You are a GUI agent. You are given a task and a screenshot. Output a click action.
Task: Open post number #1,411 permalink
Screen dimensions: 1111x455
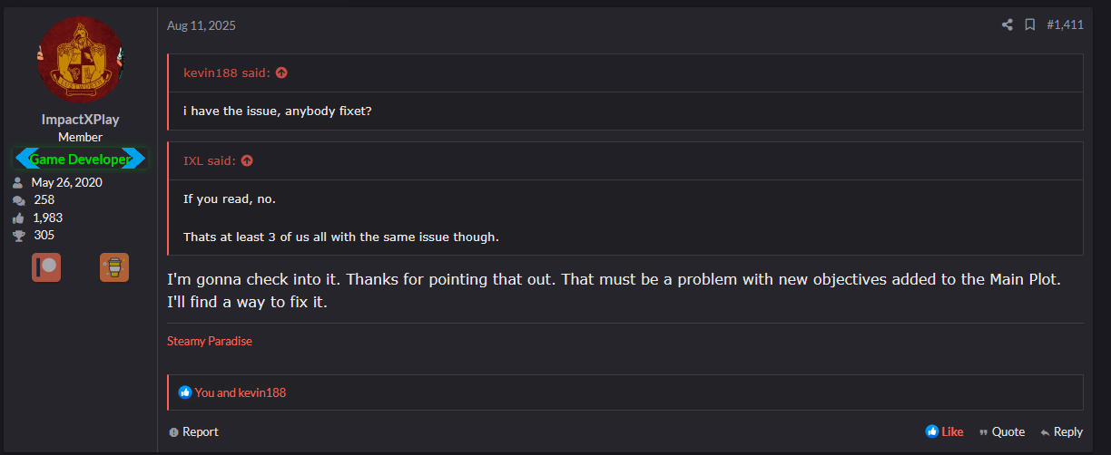click(1065, 25)
